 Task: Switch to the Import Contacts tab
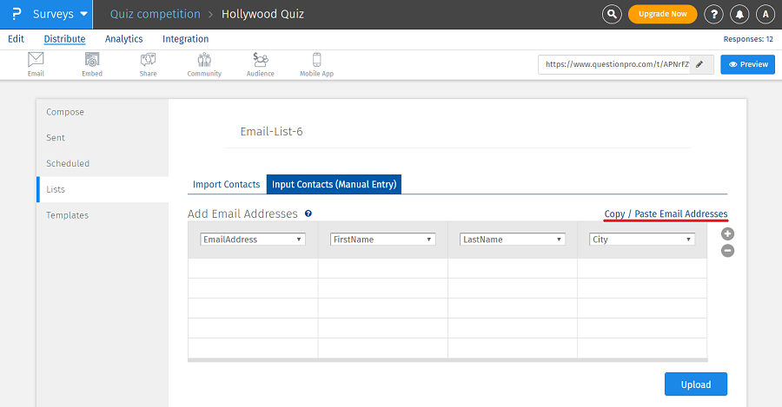(x=226, y=184)
